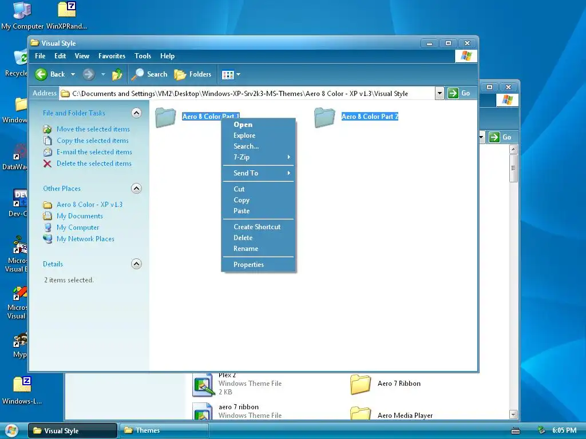Open Views dropdown arrow in toolbar
Image resolution: width=586 pixels, height=439 pixels.
pyautogui.click(x=239, y=74)
